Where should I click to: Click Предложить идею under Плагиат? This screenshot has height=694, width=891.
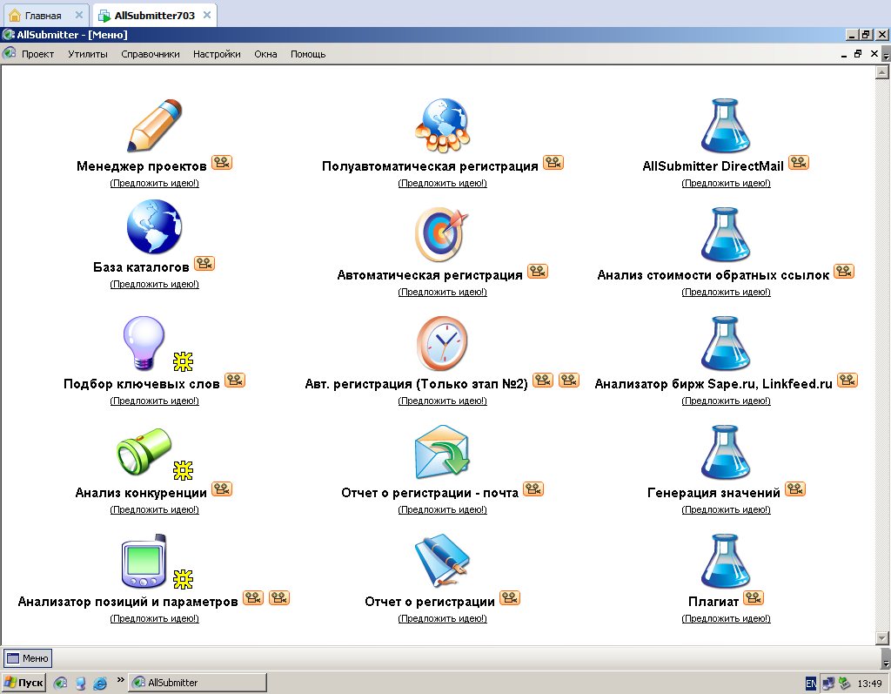(x=727, y=618)
